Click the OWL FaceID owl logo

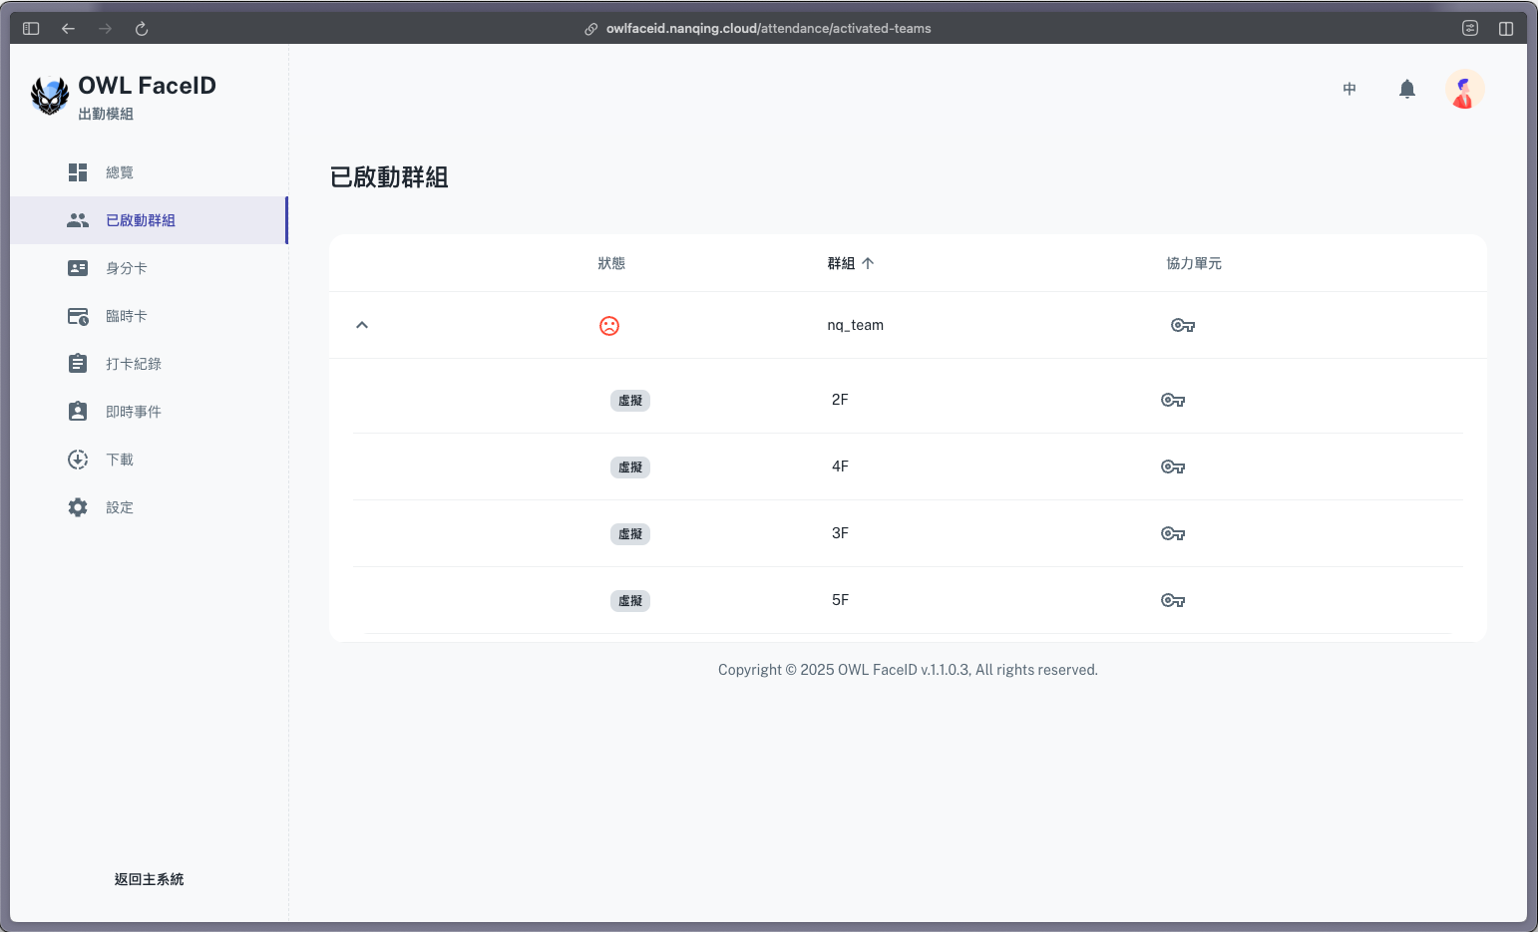[50, 97]
